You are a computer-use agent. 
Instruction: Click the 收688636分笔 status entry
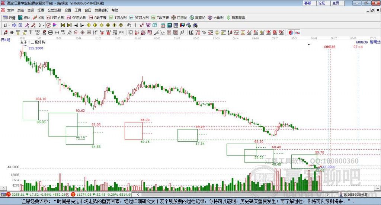[x=353, y=195]
